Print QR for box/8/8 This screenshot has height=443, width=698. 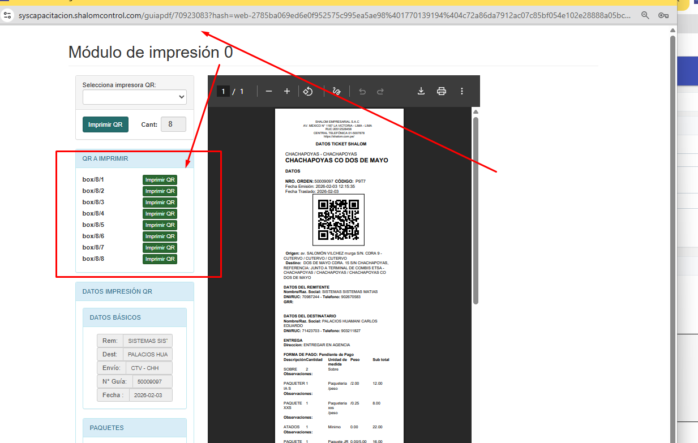click(x=160, y=259)
